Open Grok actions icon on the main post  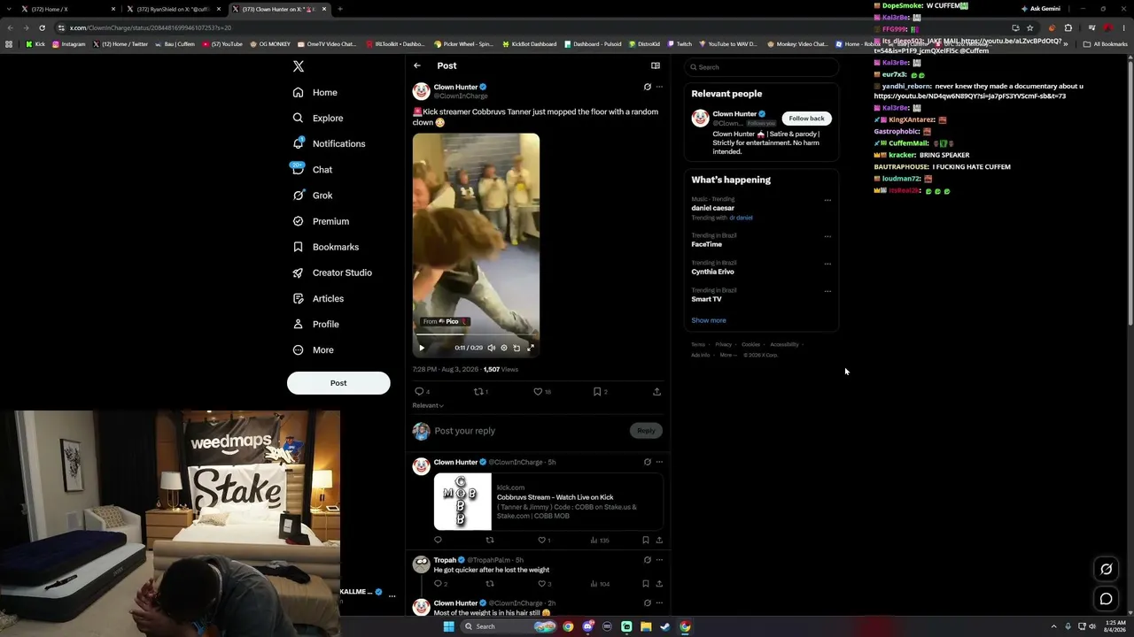click(x=647, y=87)
